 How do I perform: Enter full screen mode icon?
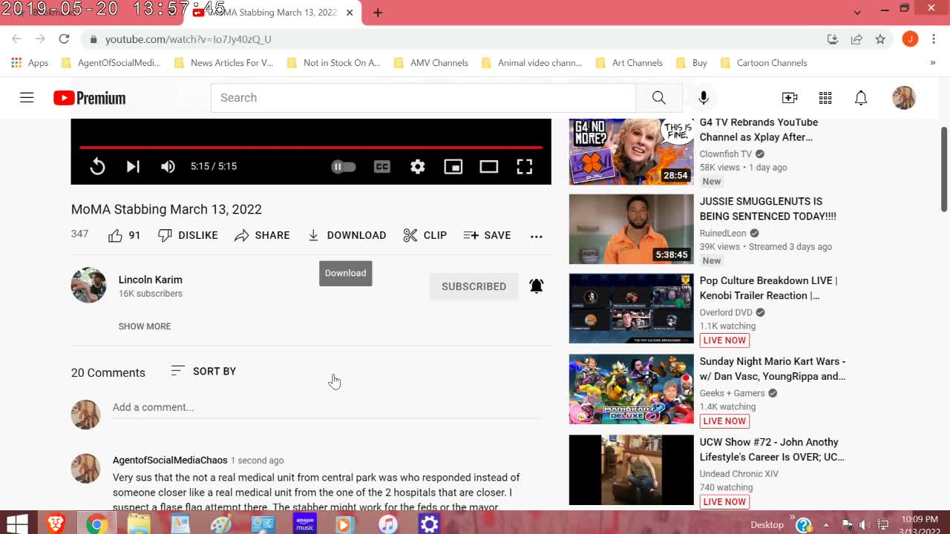point(525,167)
